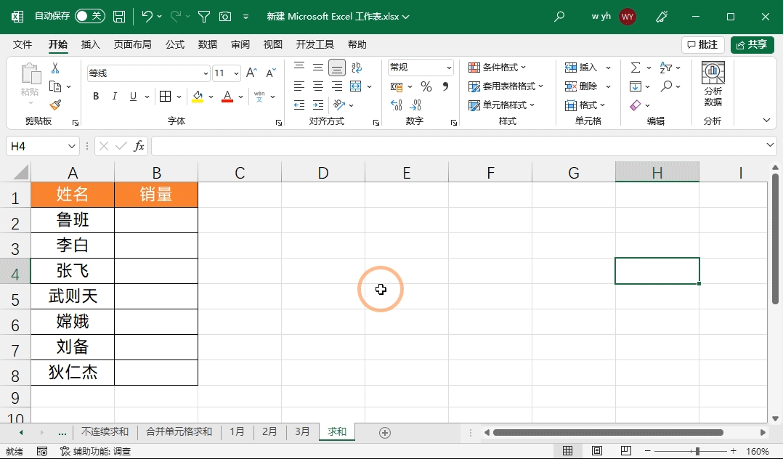Open Analyze Data tool
The height and width of the screenshot is (459, 783).
pyautogui.click(x=713, y=84)
